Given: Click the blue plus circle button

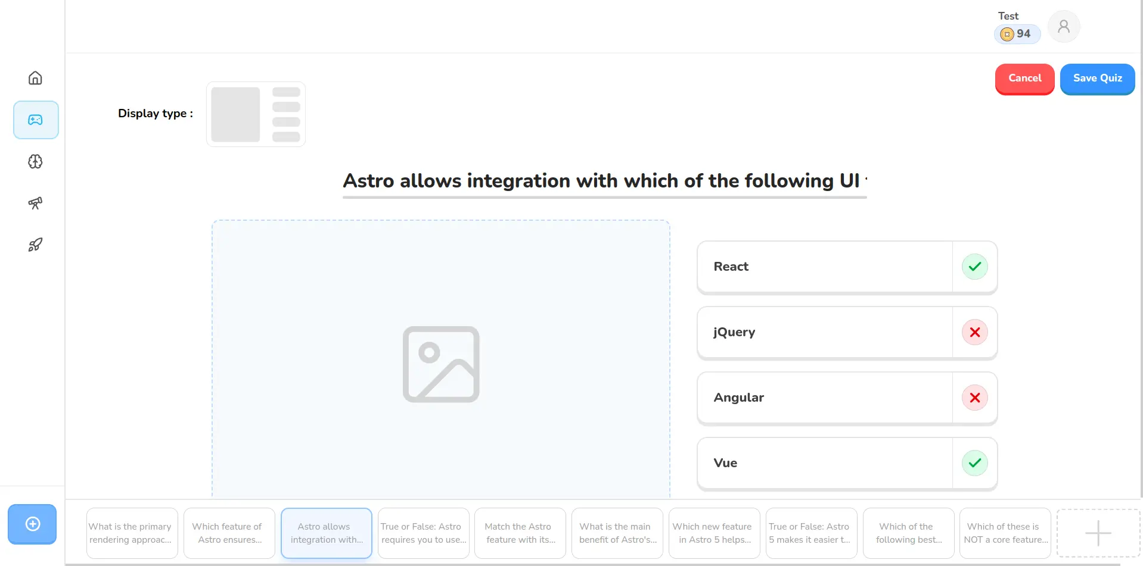Looking at the screenshot, I should pyautogui.click(x=32, y=524).
